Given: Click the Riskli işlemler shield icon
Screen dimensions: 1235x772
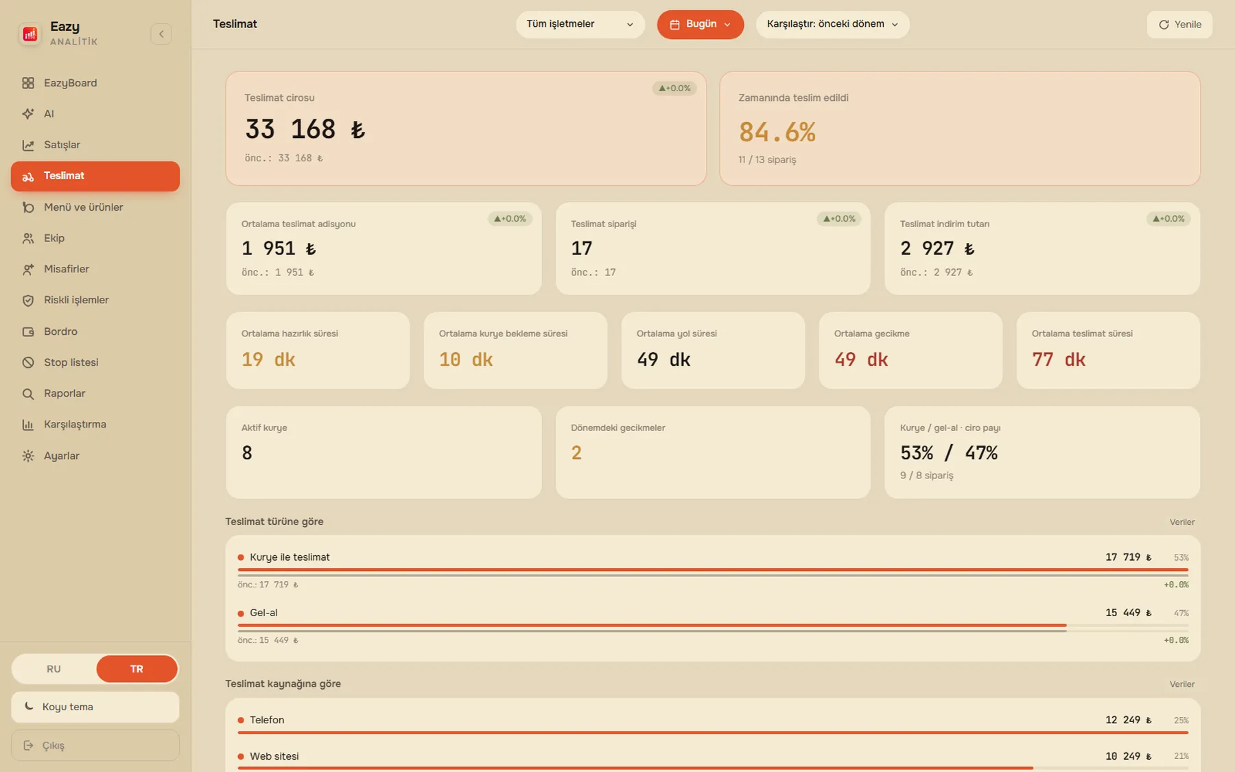Looking at the screenshot, I should (x=28, y=300).
